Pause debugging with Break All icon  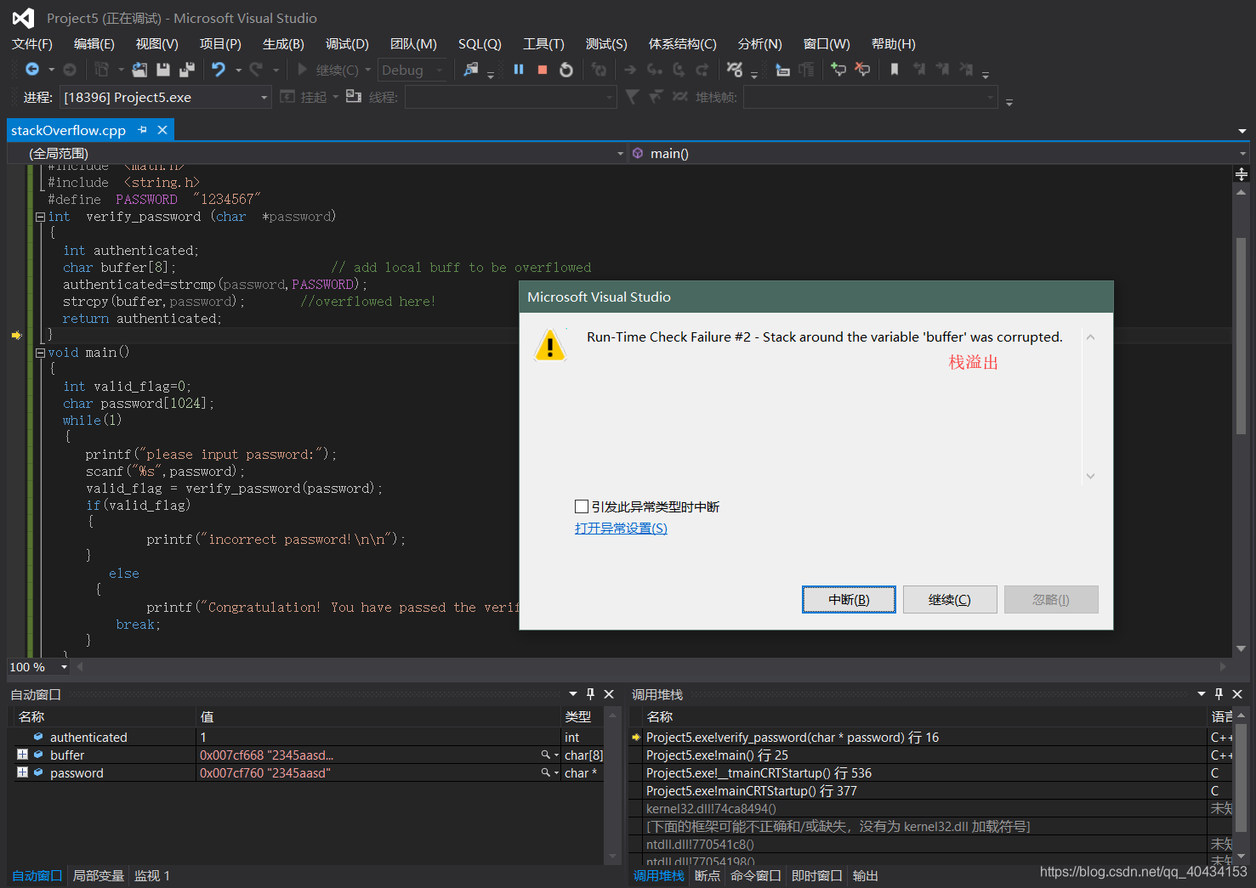(x=519, y=70)
